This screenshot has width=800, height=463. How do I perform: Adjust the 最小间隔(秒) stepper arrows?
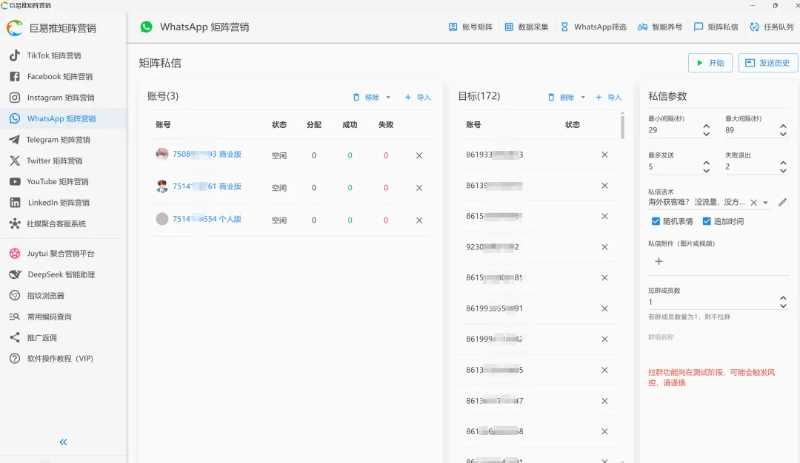(x=706, y=130)
